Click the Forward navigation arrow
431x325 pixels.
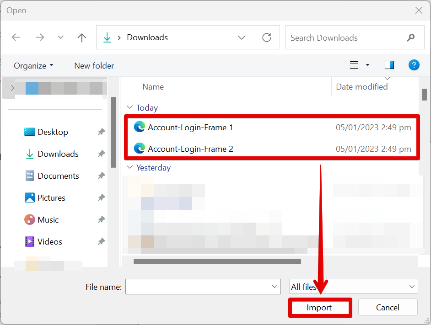pyautogui.click(x=40, y=38)
